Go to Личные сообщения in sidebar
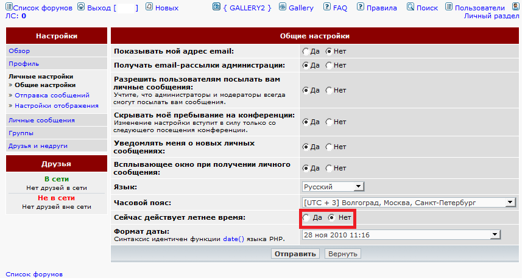Viewport: 525px width, 280px height. click(41, 121)
